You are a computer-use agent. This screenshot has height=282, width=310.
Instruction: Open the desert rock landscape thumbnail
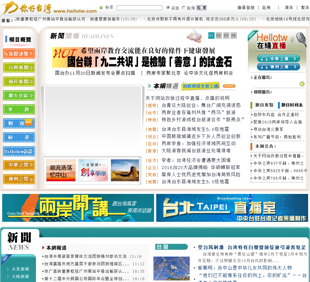(125, 170)
